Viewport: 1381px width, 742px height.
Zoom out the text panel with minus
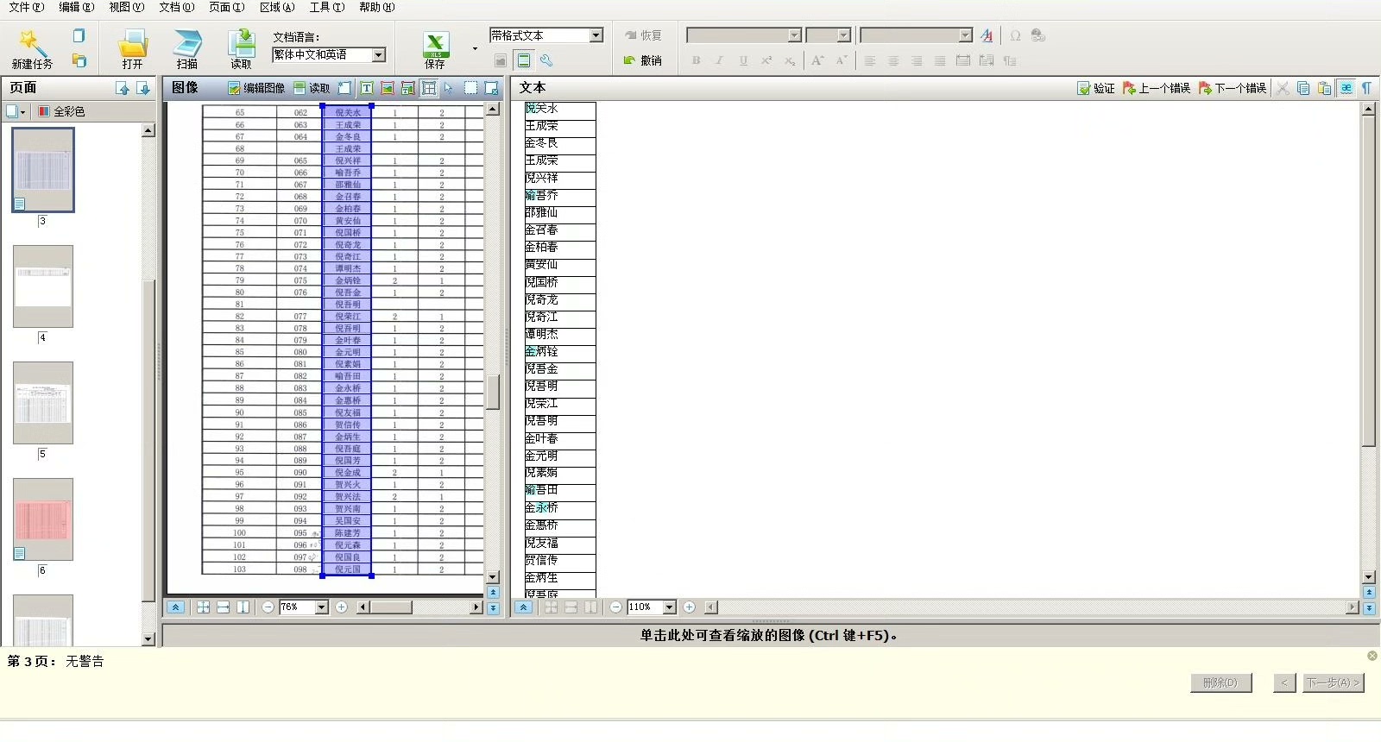(x=615, y=607)
